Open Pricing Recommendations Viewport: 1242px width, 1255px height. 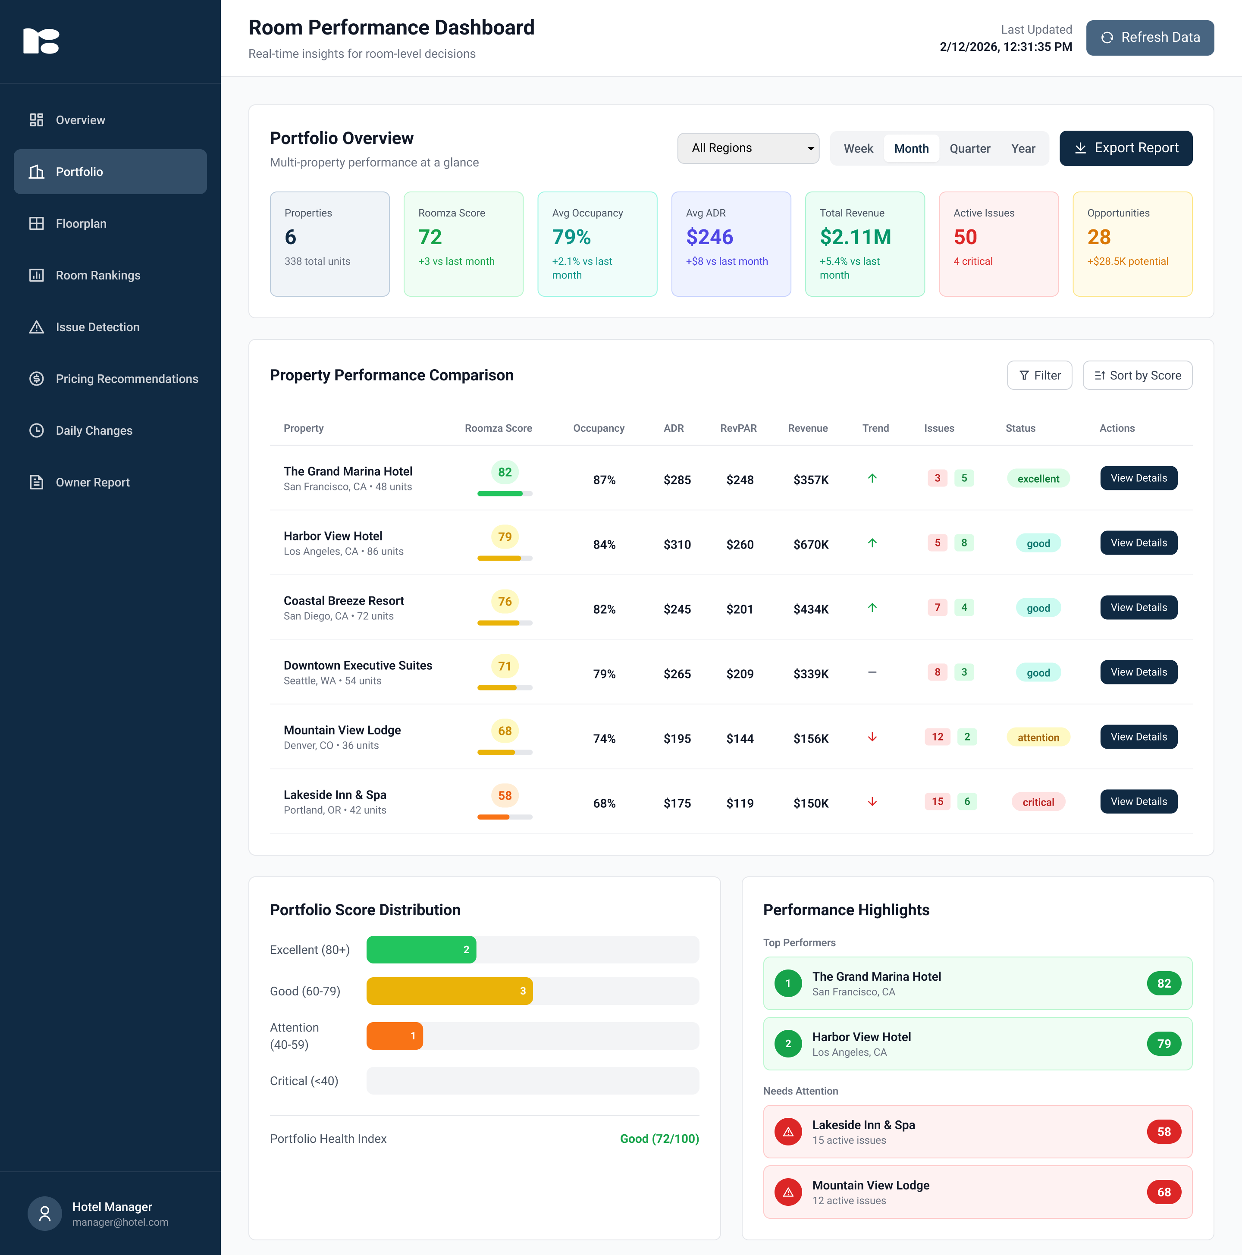pos(127,378)
